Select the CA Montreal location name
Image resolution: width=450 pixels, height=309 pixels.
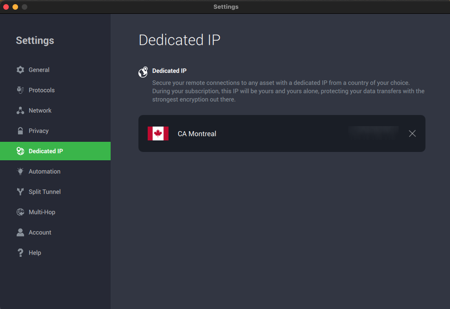coord(197,134)
